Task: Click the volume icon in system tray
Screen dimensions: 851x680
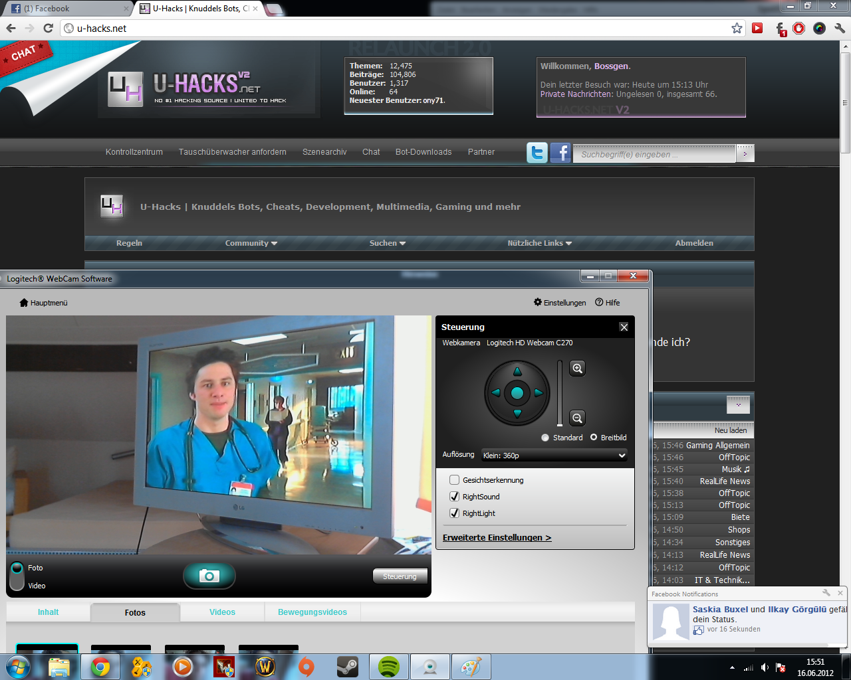Action: 765,667
